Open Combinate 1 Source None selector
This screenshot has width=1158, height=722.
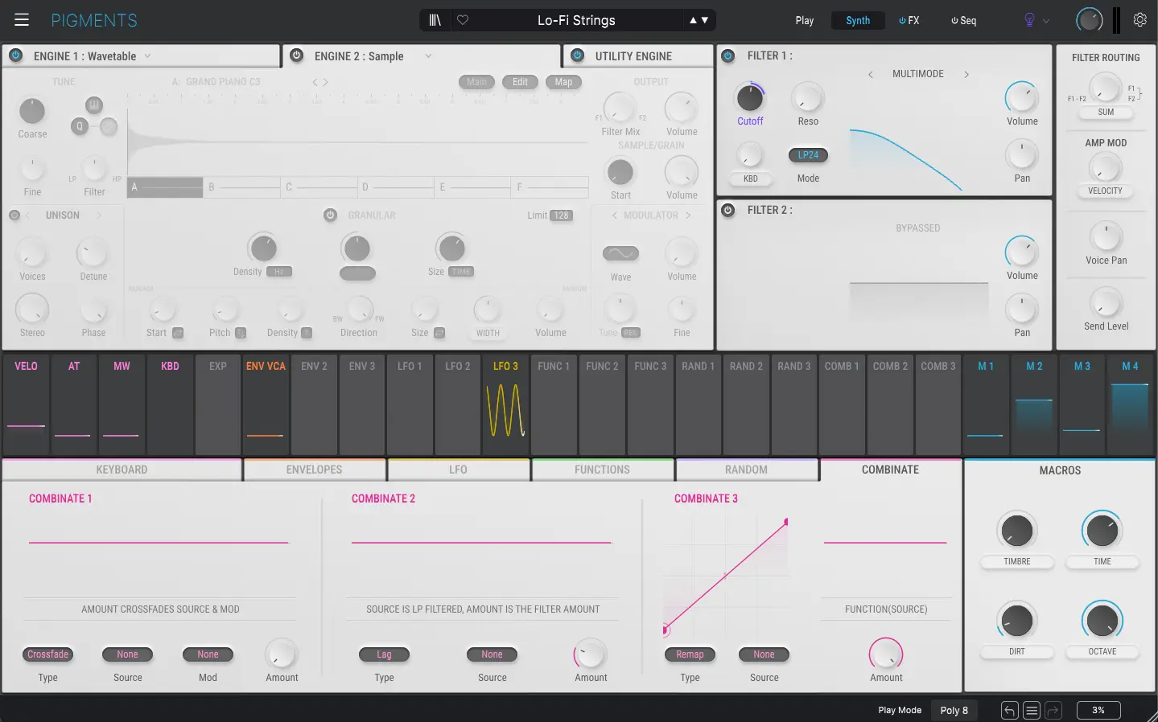127,654
